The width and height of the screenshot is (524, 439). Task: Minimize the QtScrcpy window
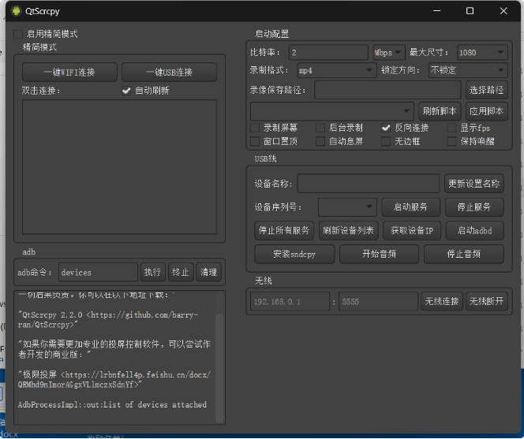click(436, 11)
